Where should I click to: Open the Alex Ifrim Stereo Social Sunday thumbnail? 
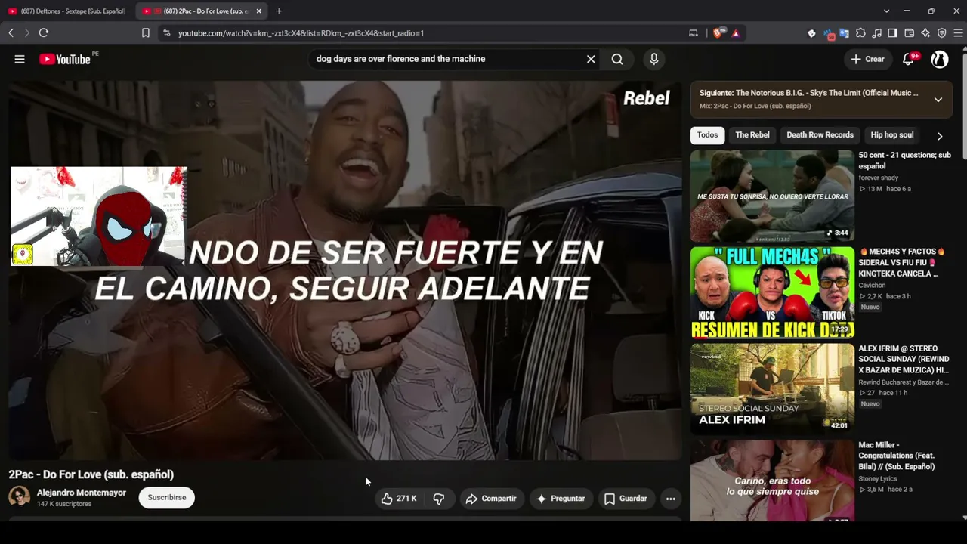(772, 389)
